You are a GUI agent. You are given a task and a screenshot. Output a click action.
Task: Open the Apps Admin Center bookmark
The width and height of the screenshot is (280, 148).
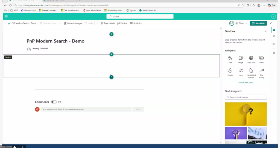(x=92, y=10)
